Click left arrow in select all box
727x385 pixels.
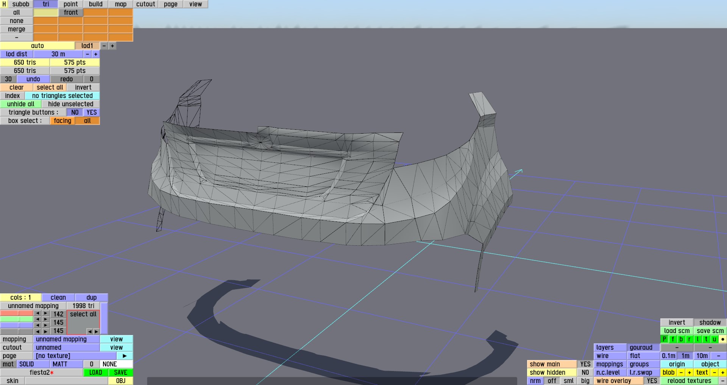90,332
